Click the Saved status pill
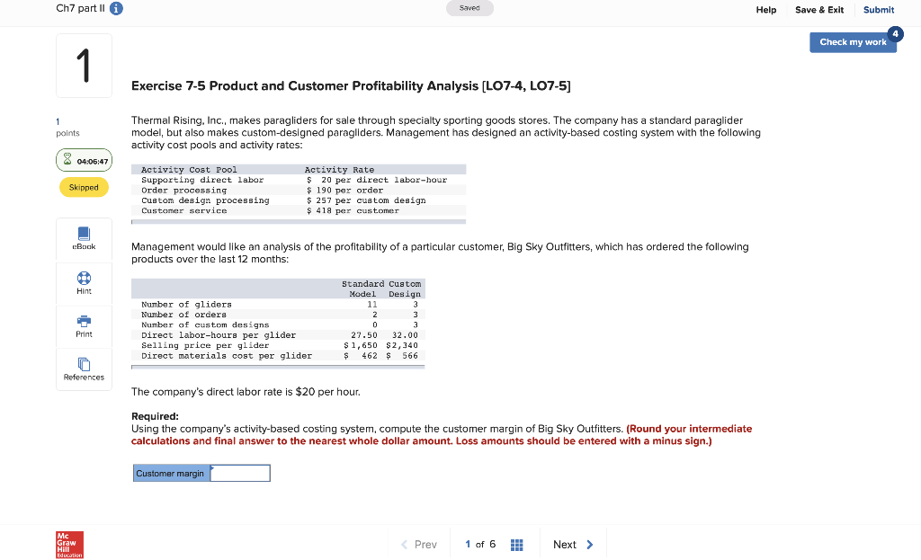The image size is (921, 560). 469,7
